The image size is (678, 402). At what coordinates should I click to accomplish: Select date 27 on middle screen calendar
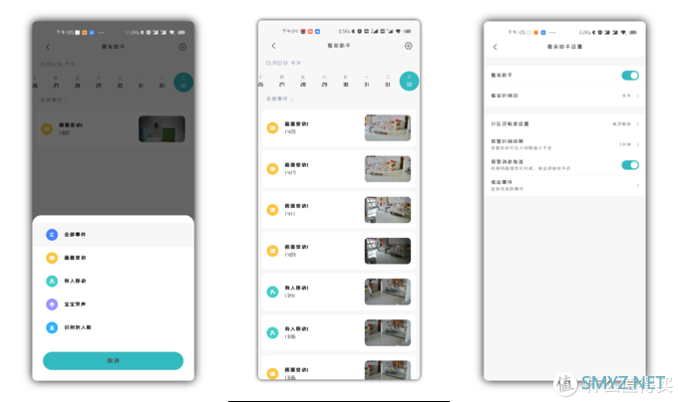[x=281, y=81]
